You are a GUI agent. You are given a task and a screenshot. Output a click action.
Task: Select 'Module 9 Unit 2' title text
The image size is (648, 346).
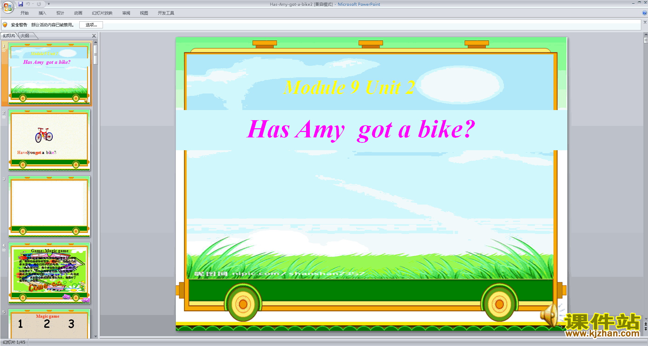point(349,87)
